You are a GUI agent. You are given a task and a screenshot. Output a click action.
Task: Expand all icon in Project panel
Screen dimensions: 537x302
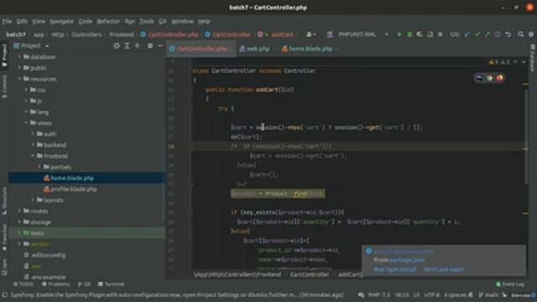[127, 45]
